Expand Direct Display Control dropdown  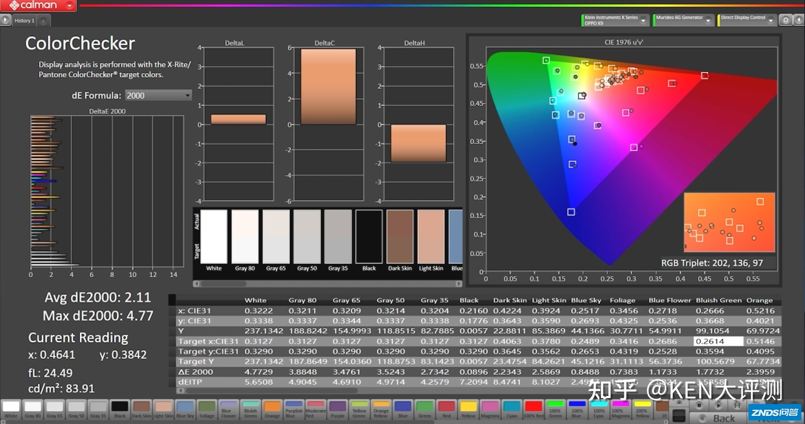(770, 20)
